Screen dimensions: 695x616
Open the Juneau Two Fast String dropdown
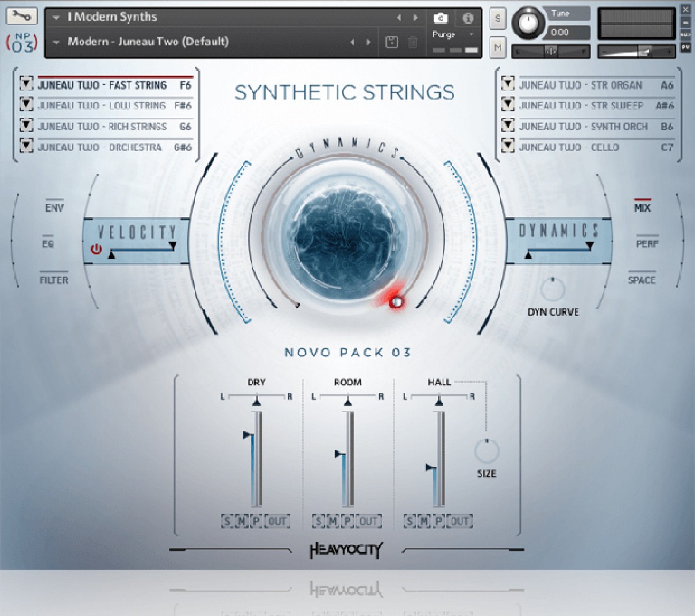click(26, 84)
